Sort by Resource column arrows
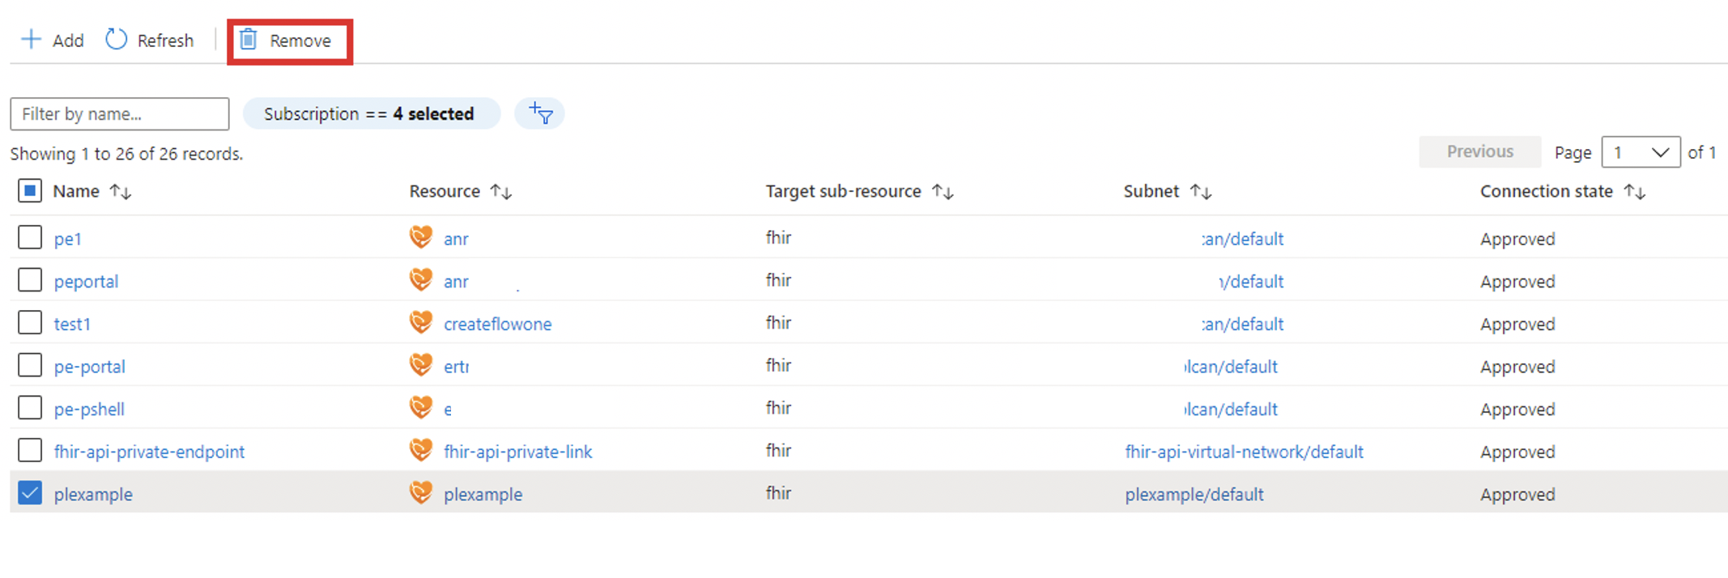Viewport: 1728px width, 578px height. click(x=501, y=192)
